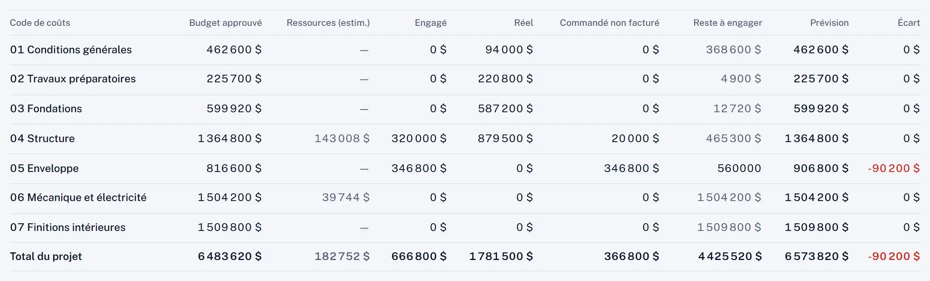Click the 465 300 $ Reste à engager for Structure
The width and height of the screenshot is (930, 281).
point(733,138)
